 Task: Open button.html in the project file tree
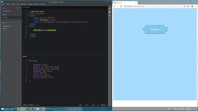pyautogui.click(x=7, y=26)
